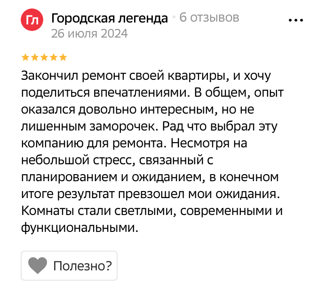The image size is (318, 291).
Task: Toggle the heart icon to like review
Action: pos(38,266)
